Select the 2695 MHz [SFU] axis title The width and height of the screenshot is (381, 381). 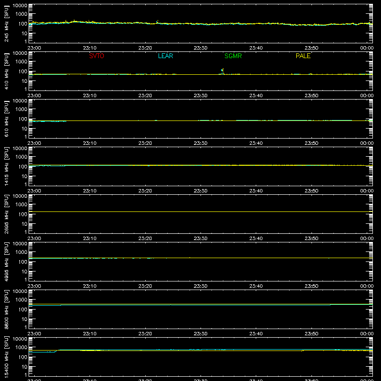pyautogui.click(x=6, y=214)
